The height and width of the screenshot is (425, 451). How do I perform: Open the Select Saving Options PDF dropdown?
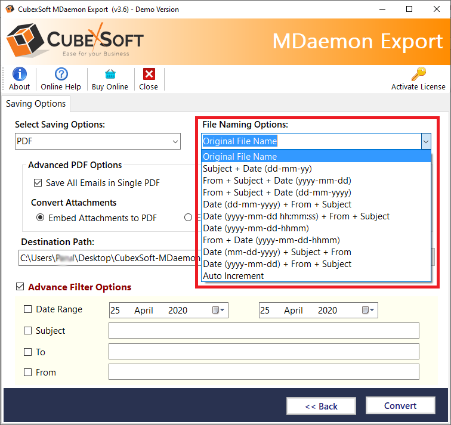click(98, 141)
